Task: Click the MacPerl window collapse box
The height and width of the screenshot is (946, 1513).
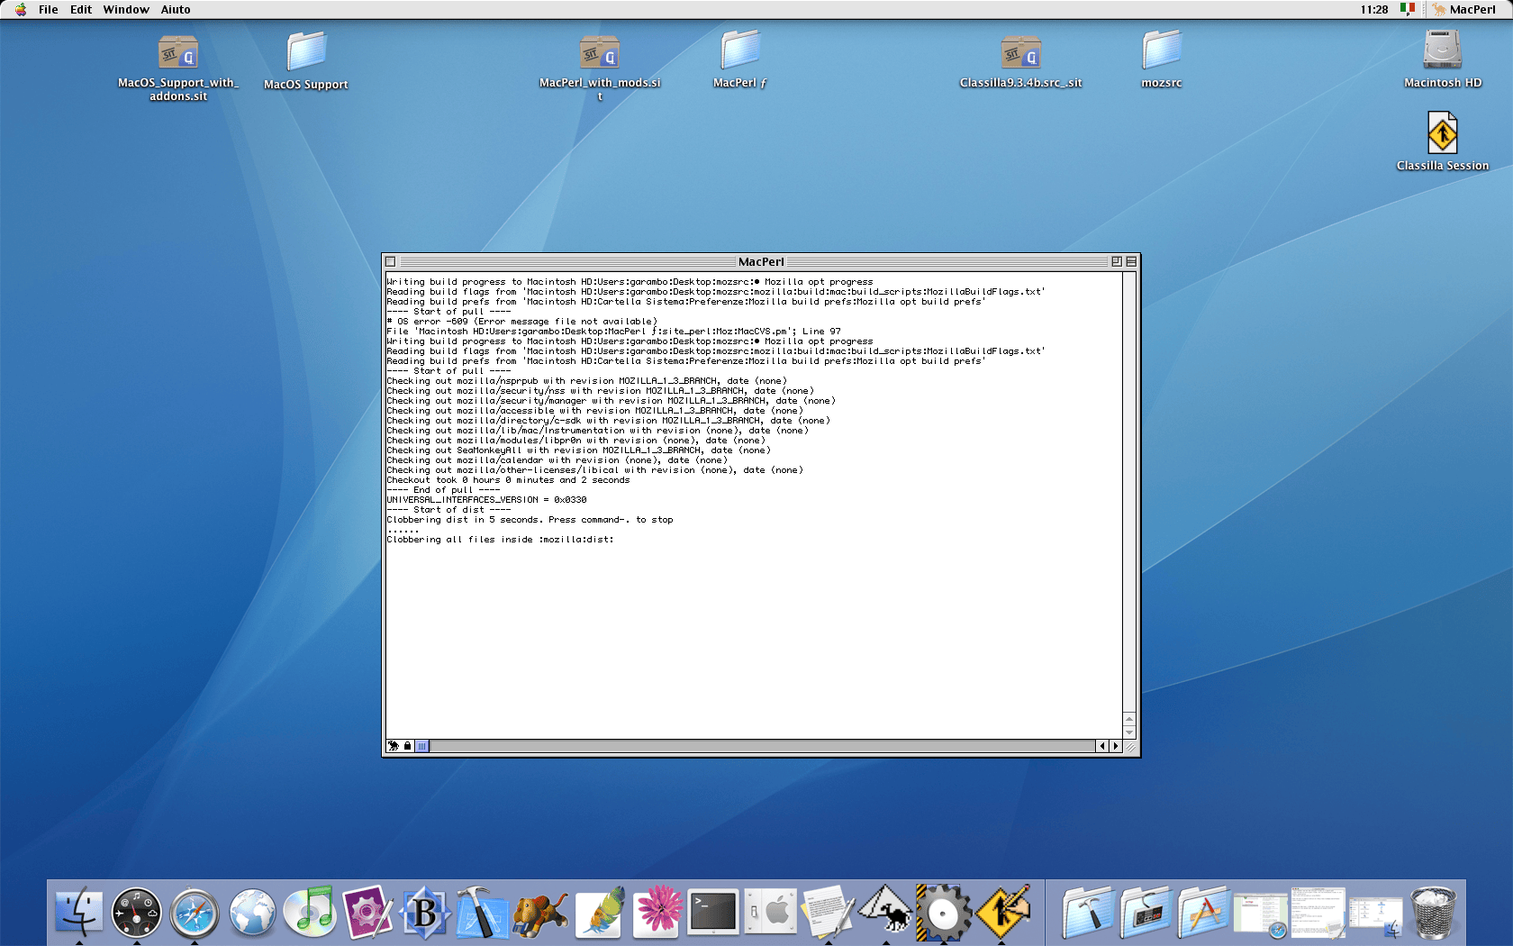Action: [x=1131, y=261]
